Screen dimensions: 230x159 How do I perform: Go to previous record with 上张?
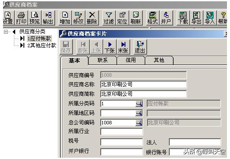pos(96,47)
